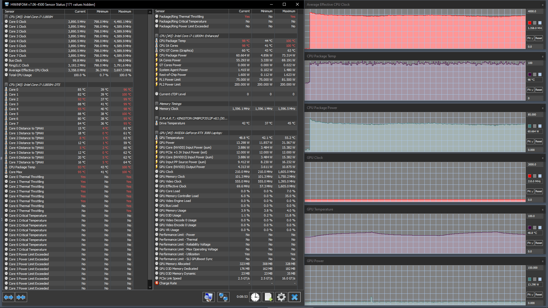Click the sensor list scrollbar down arrow
This screenshot has height=308, width=548.
[x=150, y=287]
